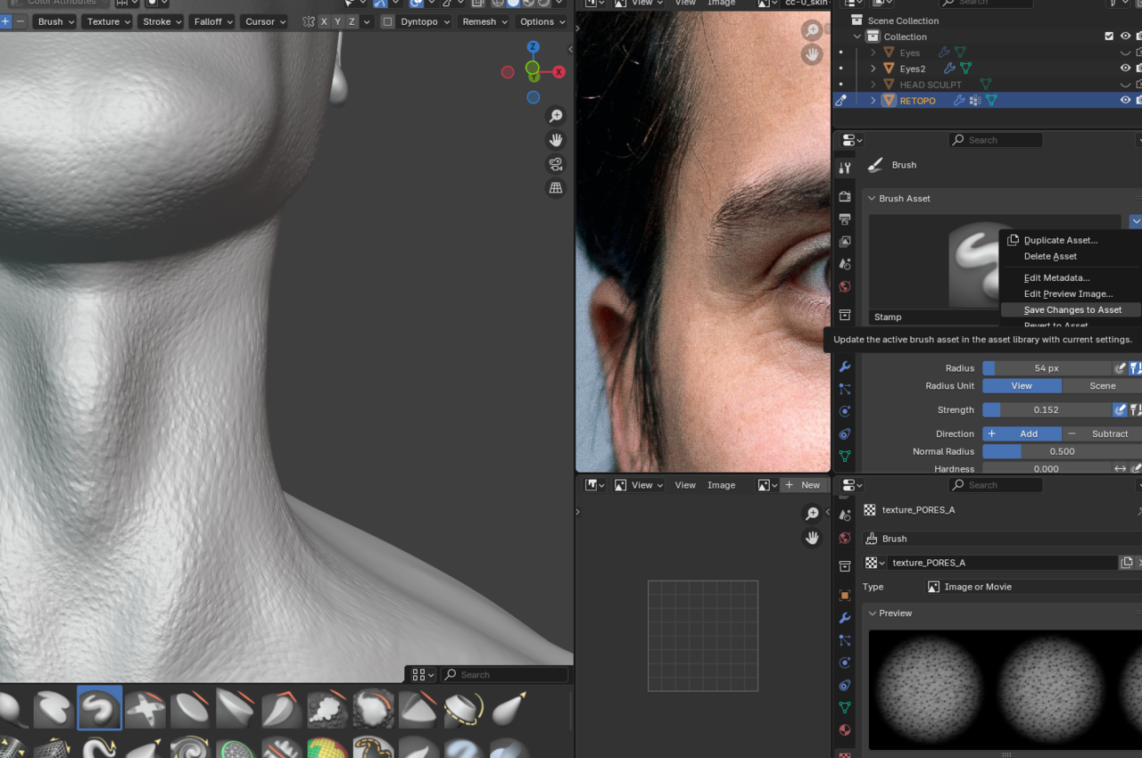Open the Remesh dropdown
This screenshot has height=758, width=1142.
[484, 21]
